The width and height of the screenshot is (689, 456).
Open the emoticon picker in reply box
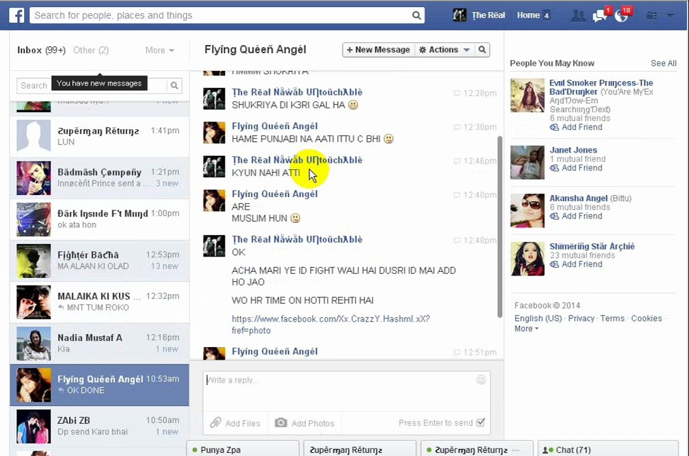pos(481,379)
